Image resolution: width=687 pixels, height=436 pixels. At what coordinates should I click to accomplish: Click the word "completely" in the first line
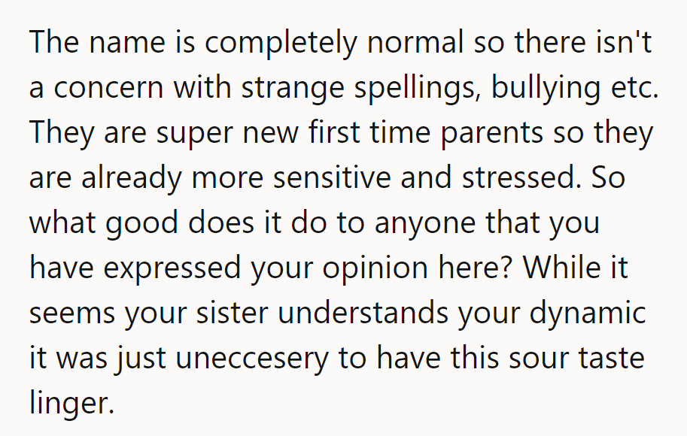pyautogui.click(x=283, y=43)
